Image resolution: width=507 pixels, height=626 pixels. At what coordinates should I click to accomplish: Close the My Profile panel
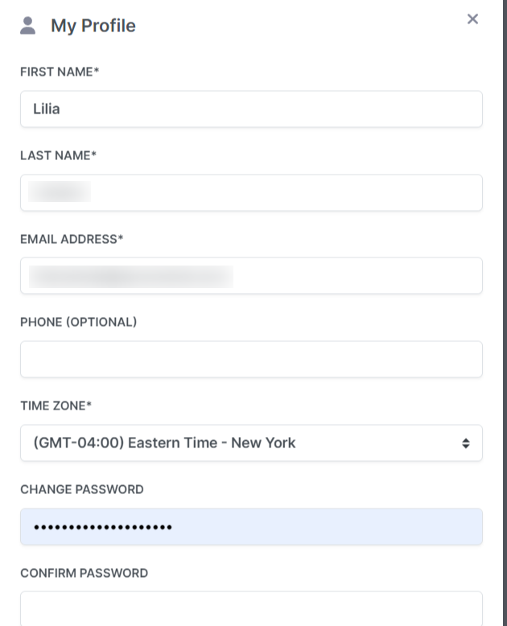[472, 19]
